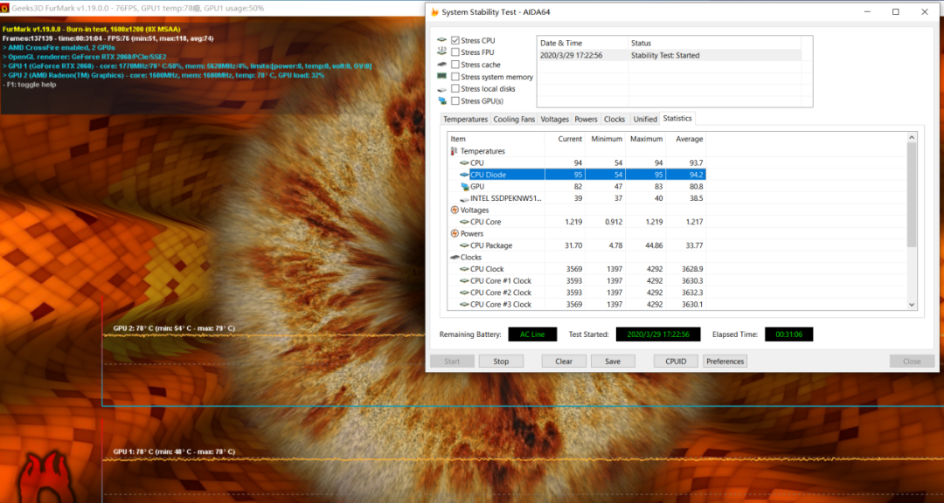
Task: Open Preferences in AIDA64
Action: [x=725, y=362]
